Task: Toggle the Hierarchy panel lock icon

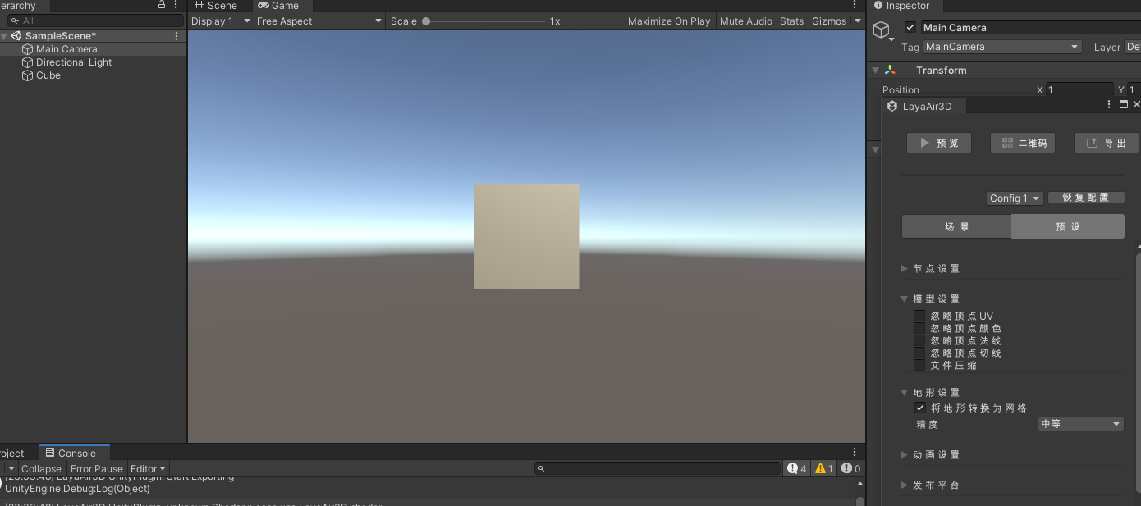Action: pos(162,5)
